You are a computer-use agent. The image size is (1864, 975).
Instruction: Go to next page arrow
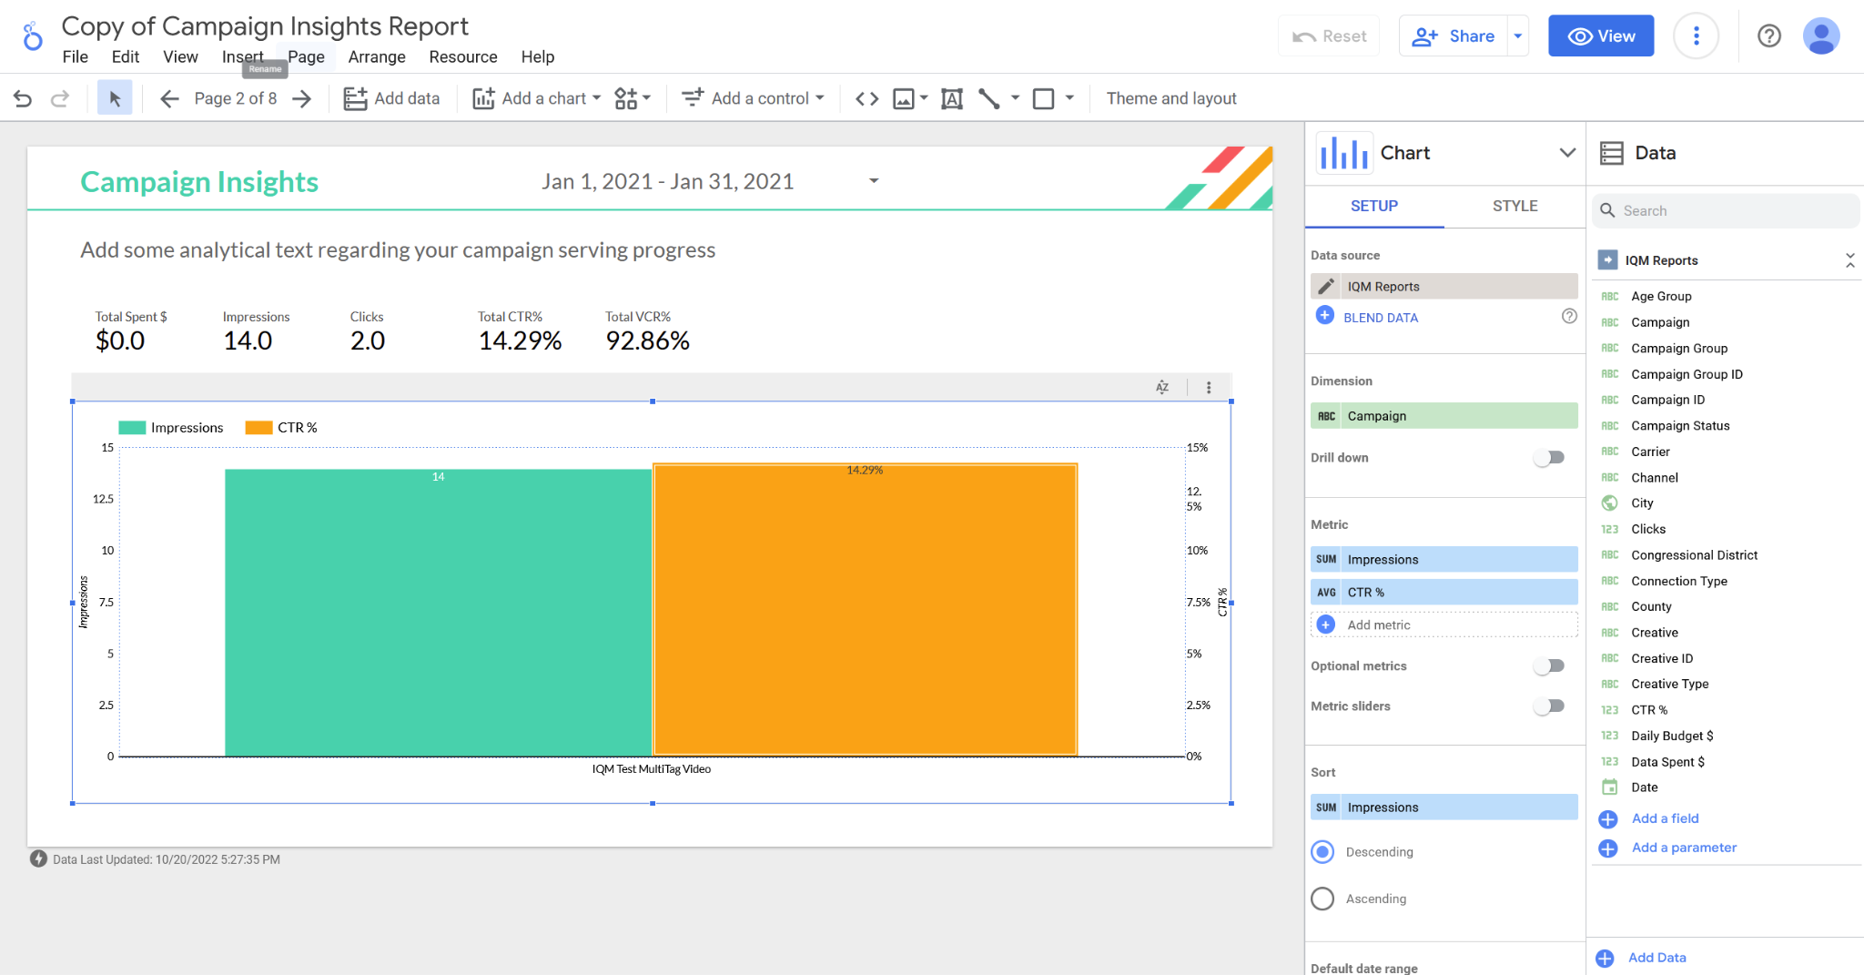pos(302,98)
